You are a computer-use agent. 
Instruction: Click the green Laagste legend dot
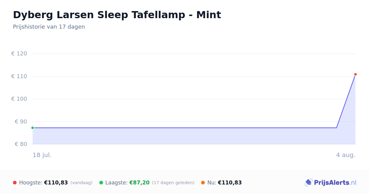point(101,183)
